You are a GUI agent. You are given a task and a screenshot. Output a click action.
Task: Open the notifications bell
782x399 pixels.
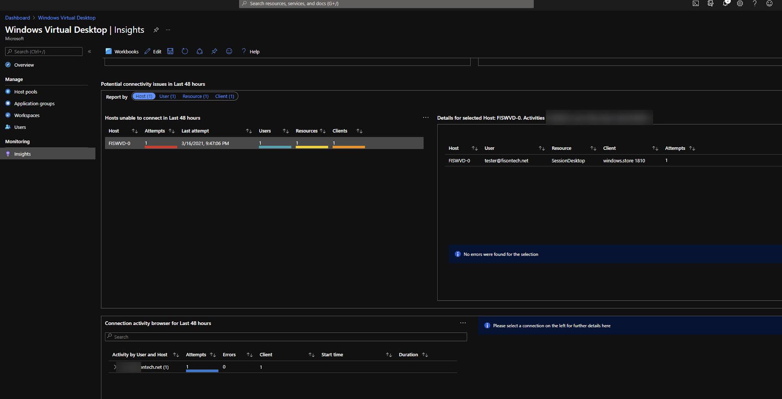point(725,3)
